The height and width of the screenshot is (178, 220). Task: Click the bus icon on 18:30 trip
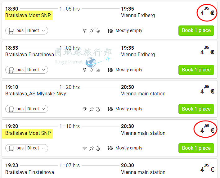[11, 31]
